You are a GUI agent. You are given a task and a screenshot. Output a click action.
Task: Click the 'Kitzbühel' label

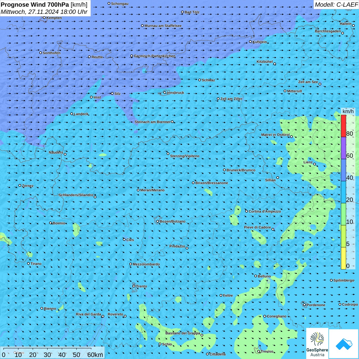(x=265, y=62)
